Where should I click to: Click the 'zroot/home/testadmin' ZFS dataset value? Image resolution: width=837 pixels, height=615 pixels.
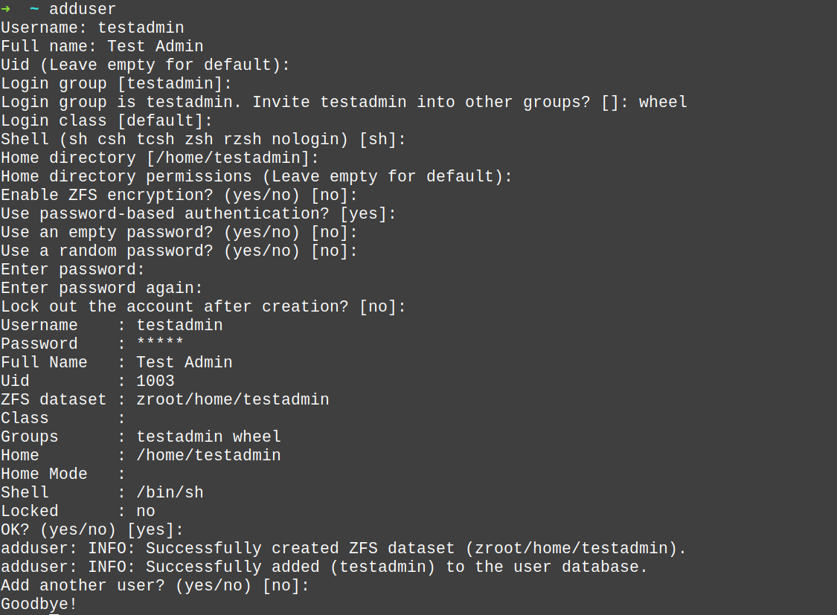(233, 399)
